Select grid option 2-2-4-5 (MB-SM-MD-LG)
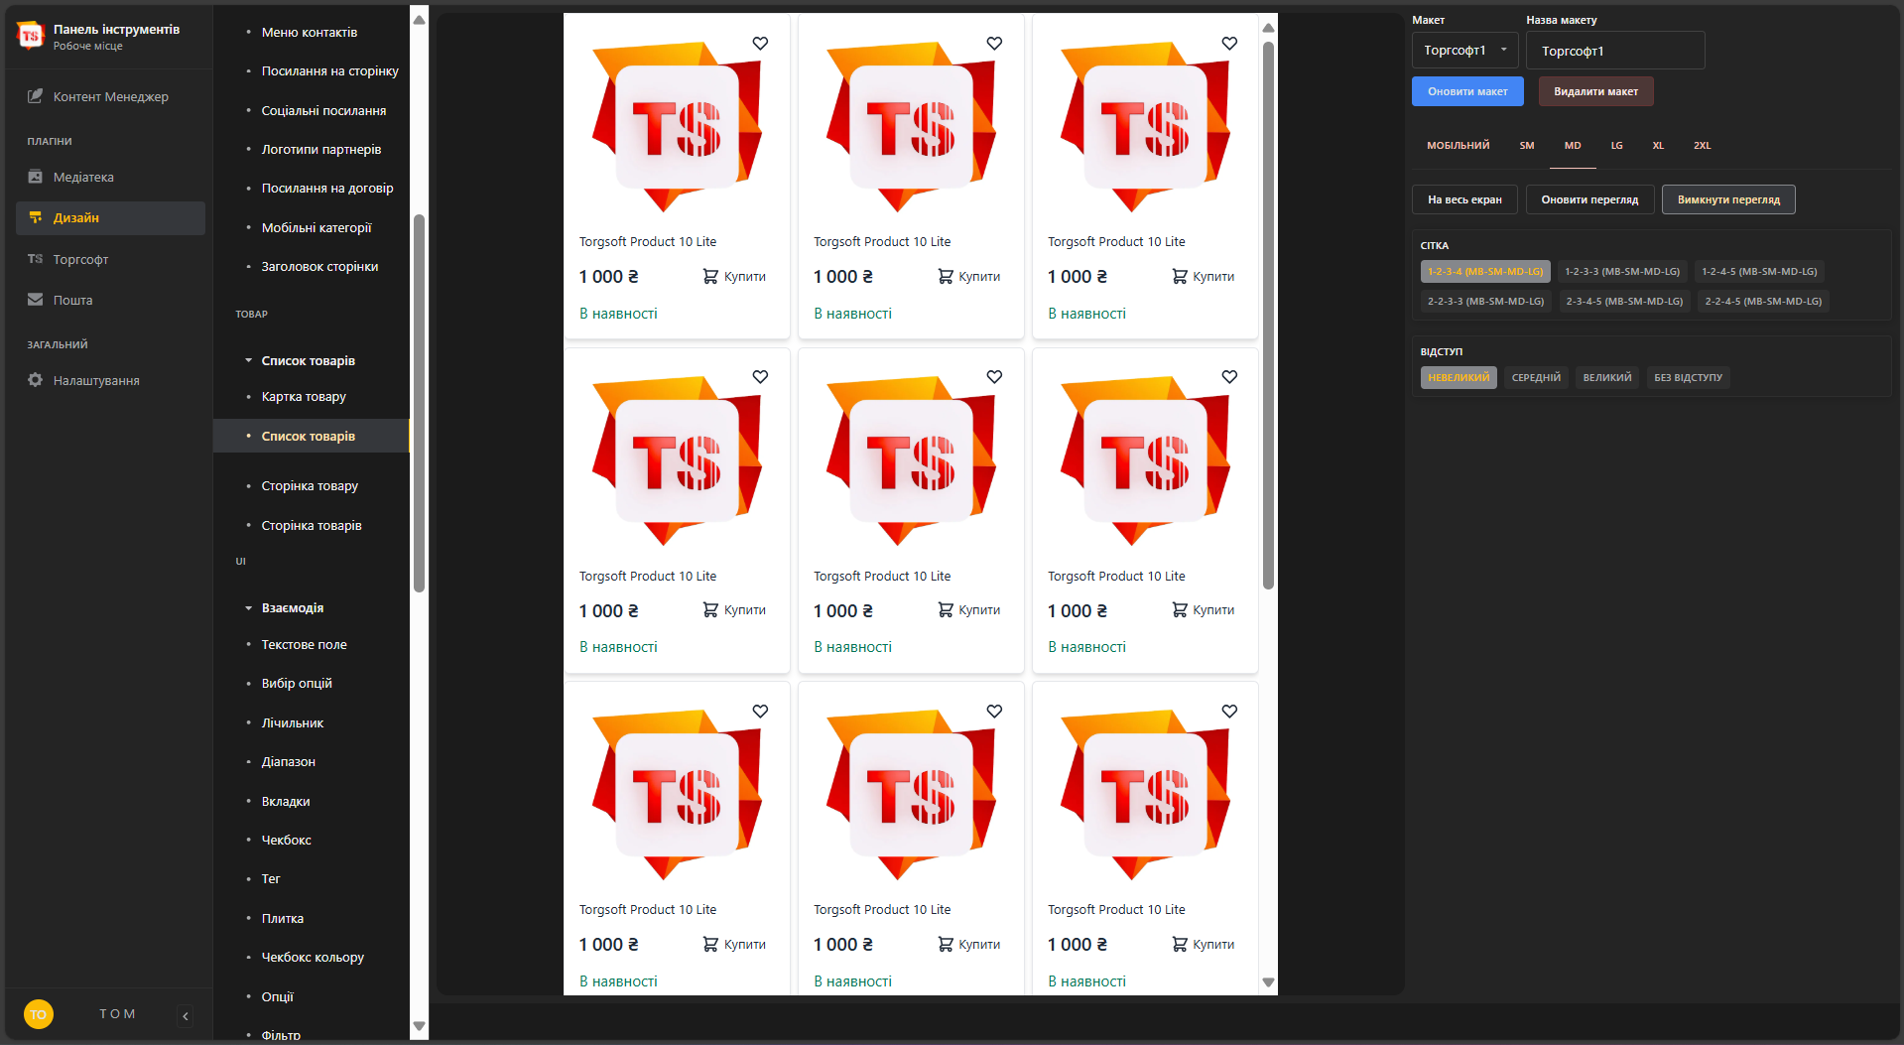Image resolution: width=1904 pixels, height=1045 pixels. tap(1763, 301)
